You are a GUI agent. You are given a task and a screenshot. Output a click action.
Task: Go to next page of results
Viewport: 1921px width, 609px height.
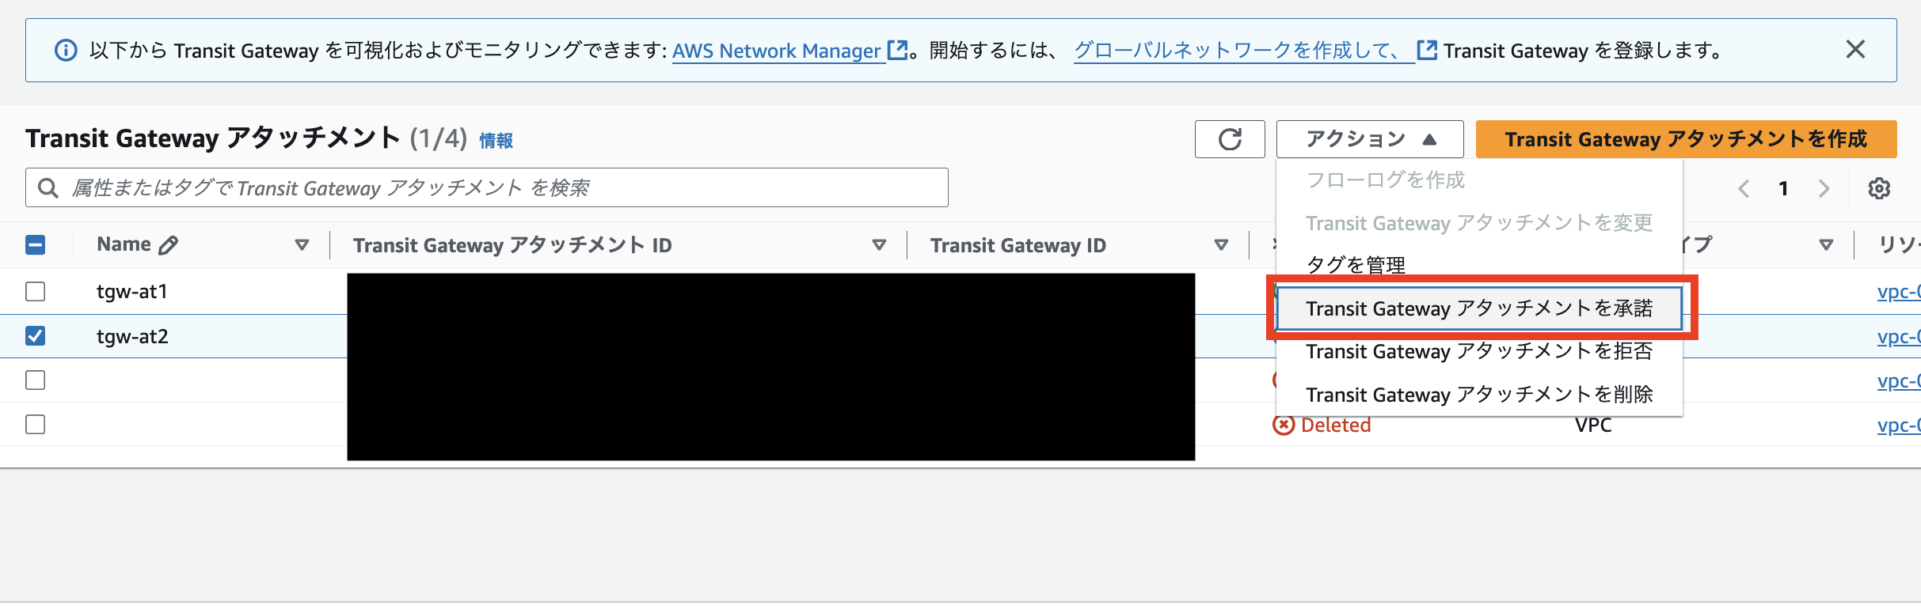1824,188
